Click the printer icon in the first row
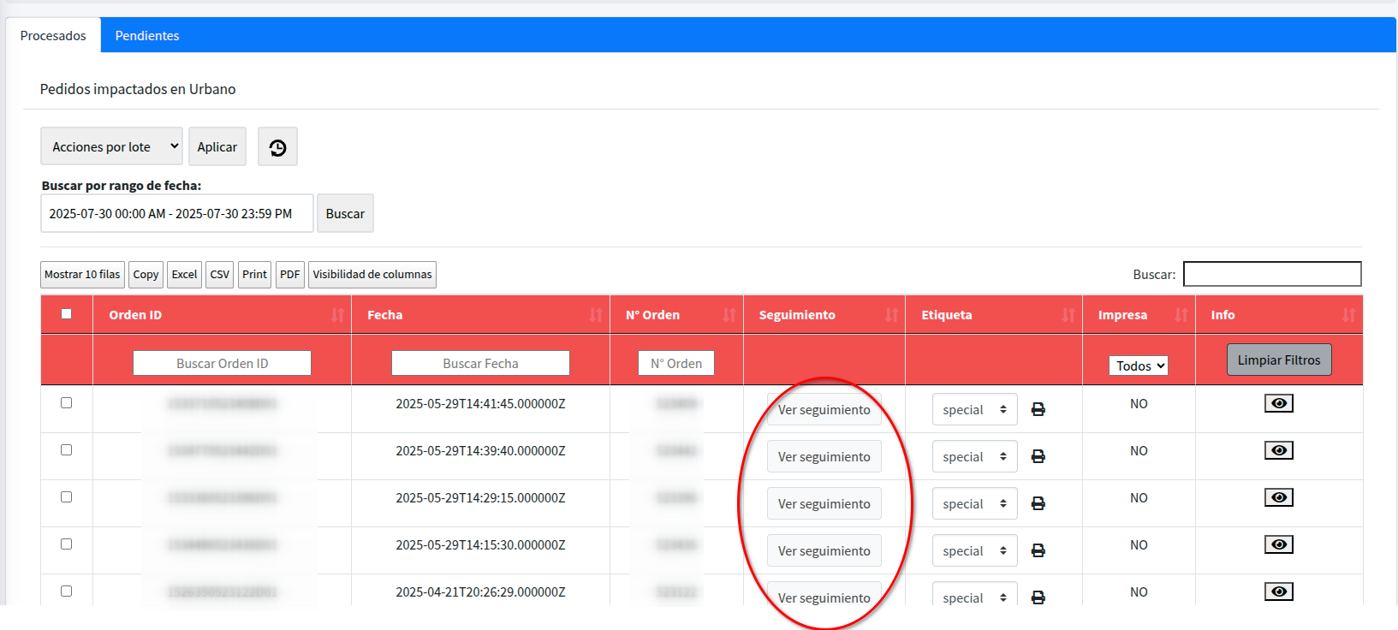 pos(1038,410)
